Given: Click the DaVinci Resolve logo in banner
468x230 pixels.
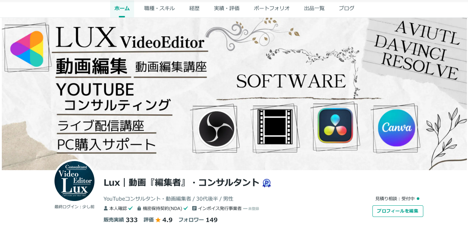Looking at the screenshot, I should tap(335, 126).
